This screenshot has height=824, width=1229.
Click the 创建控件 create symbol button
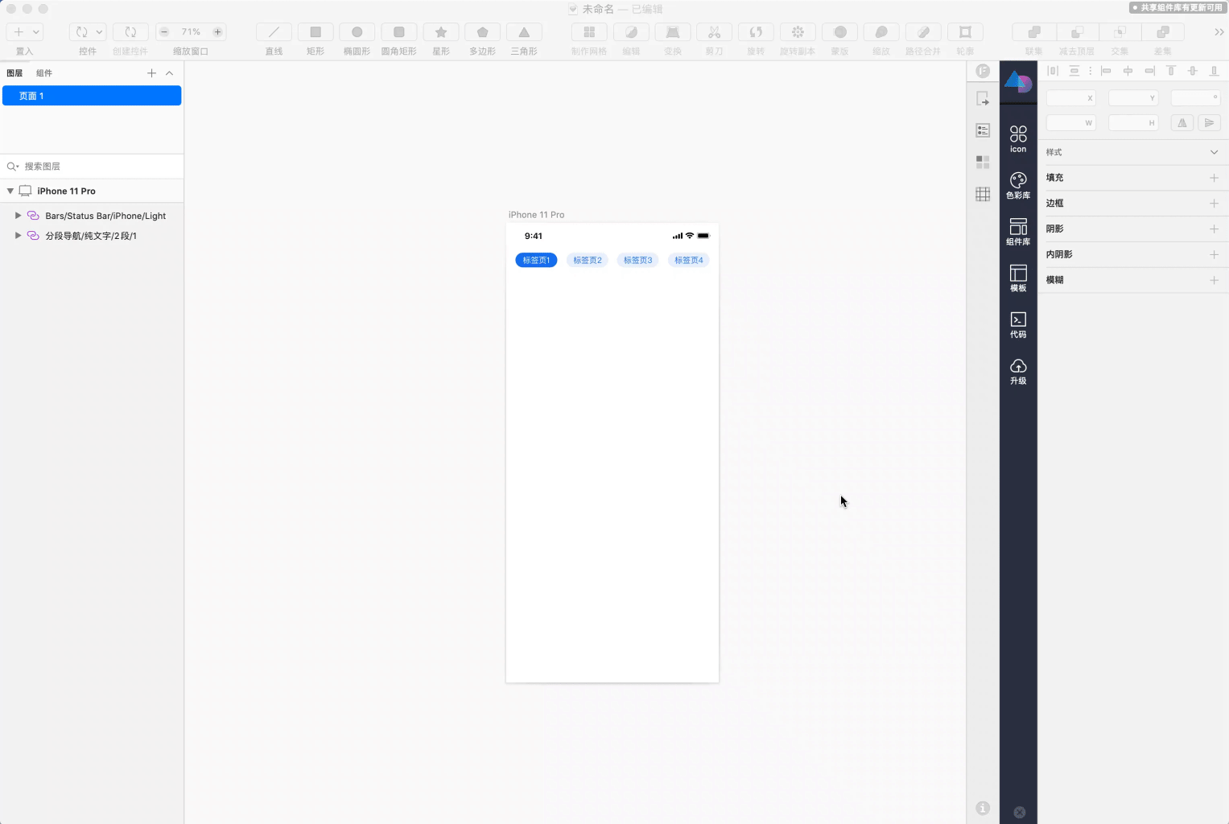[x=130, y=32]
